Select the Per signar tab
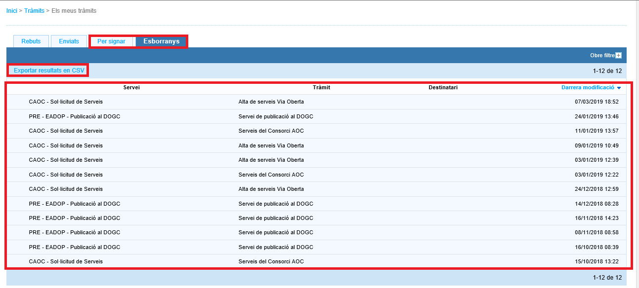639x288 pixels. pos(111,41)
